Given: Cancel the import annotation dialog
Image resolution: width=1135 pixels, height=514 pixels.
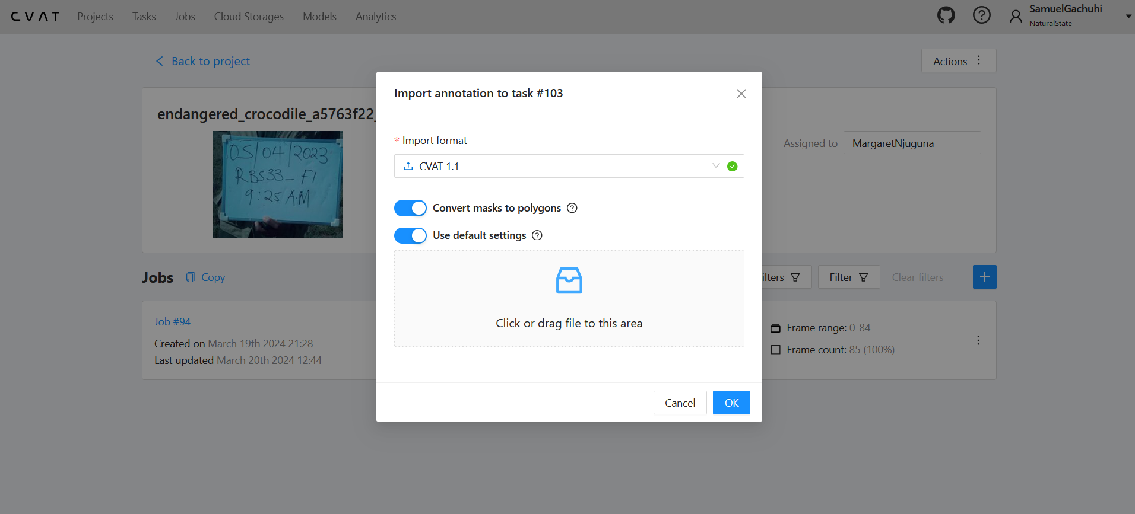Looking at the screenshot, I should 680,403.
